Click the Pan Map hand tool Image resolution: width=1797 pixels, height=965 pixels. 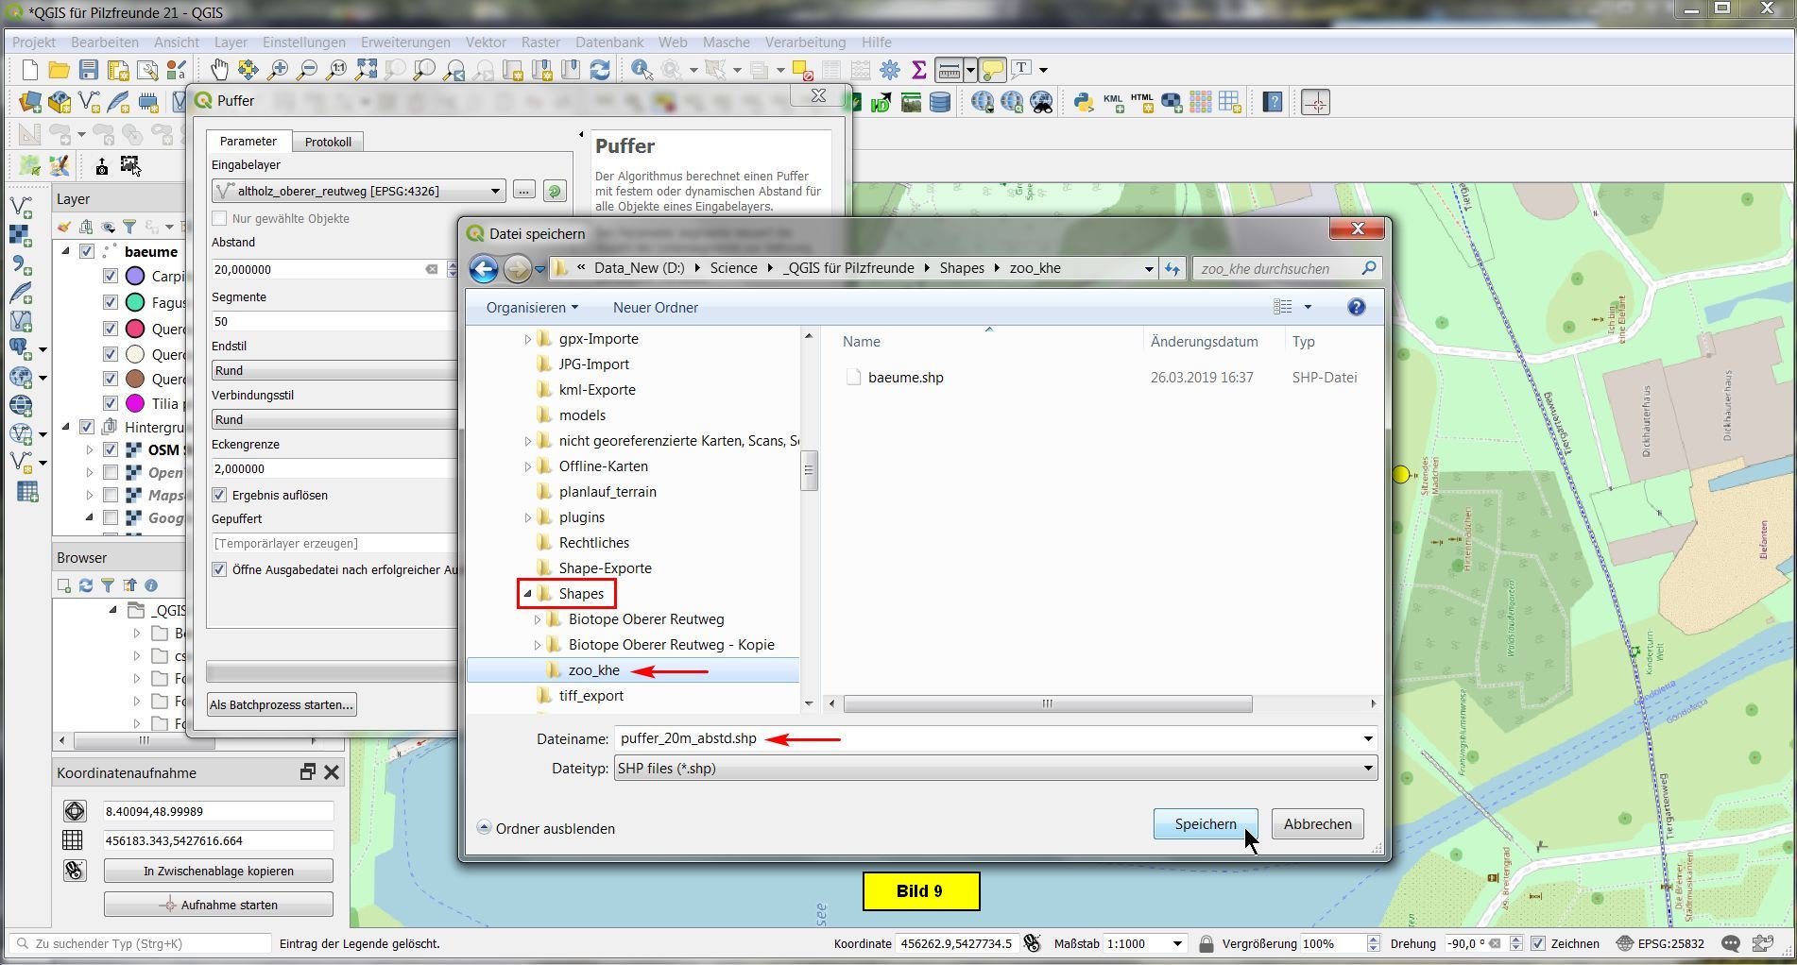219,70
